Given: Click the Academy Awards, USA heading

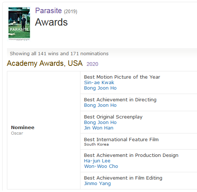Looking at the screenshot, I should 45,63.
